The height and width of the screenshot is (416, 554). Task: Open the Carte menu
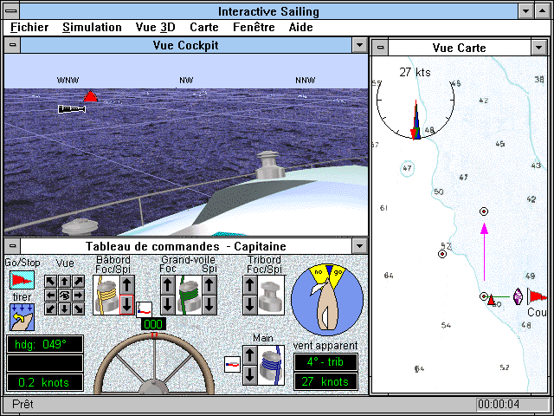point(204,27)
